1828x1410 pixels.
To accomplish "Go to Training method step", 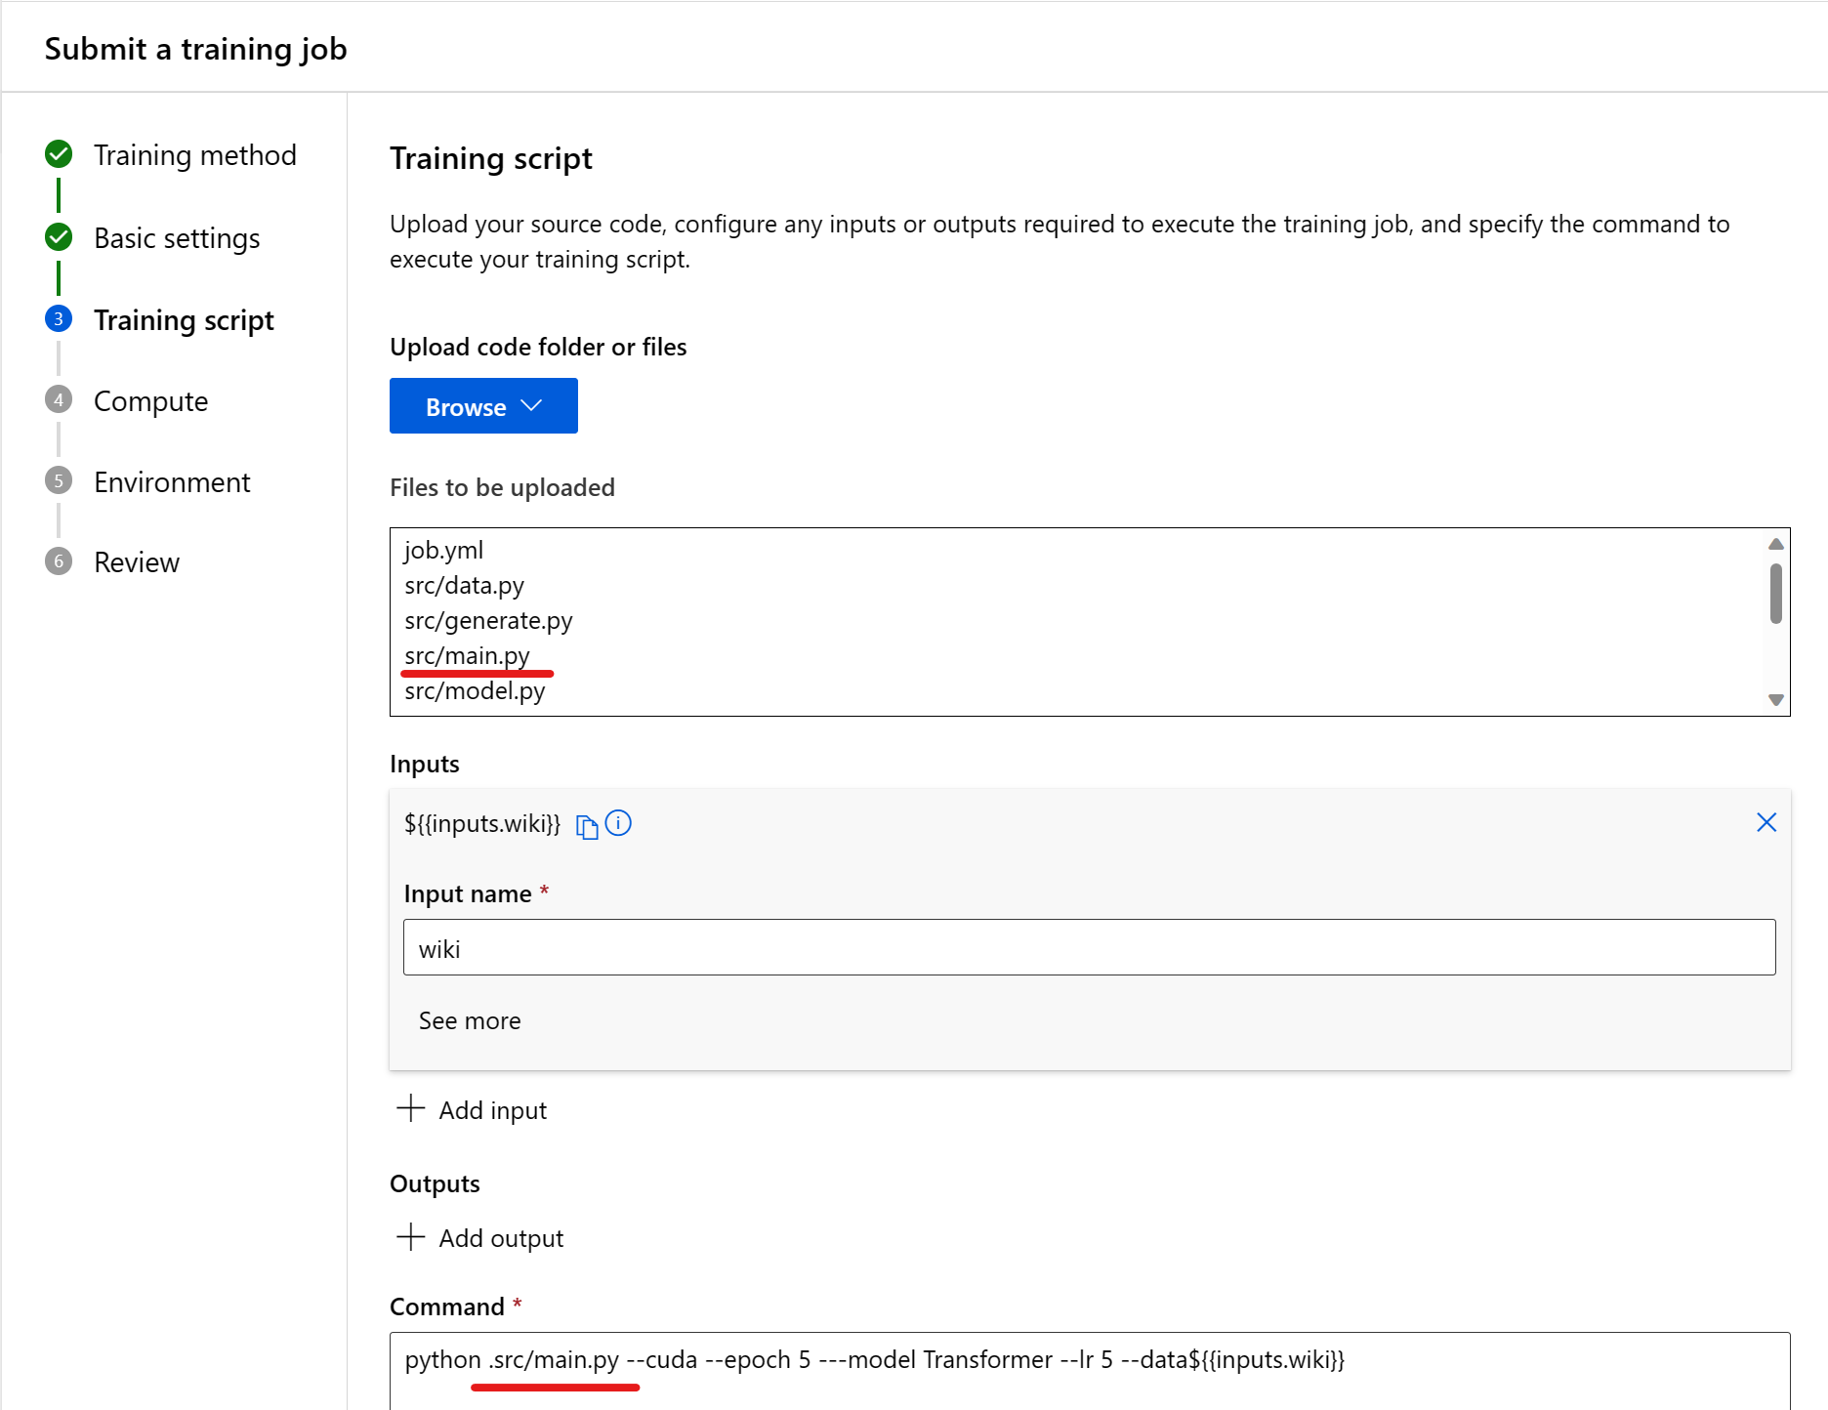I will pos(194,155).
